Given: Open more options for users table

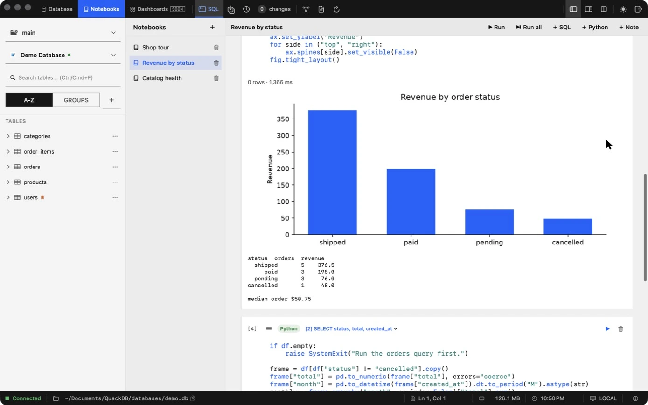Looking at the screenshot, I should pos(115,198).
